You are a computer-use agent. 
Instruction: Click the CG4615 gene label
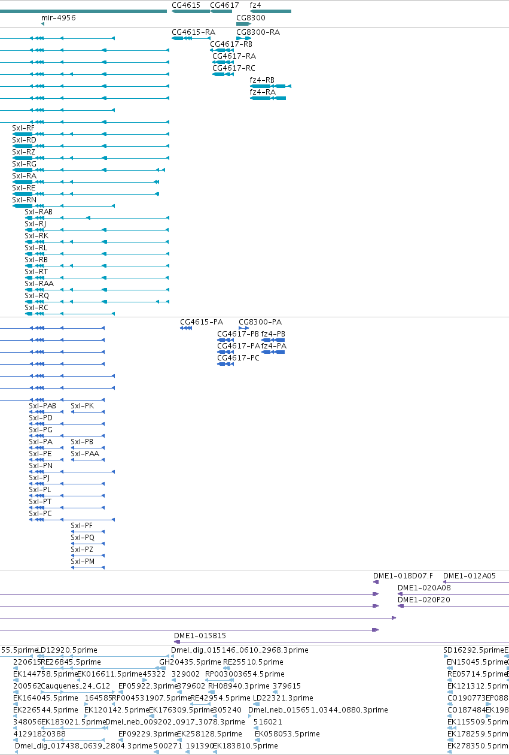186,5
